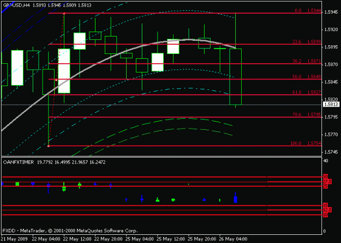This screenshot has width=341, height=243.
Task: Click the GBPUSD,H4 chart title text
Action: pos(16,5)
